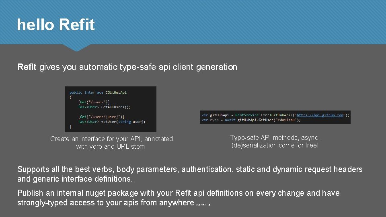The height and width of the screenshot is (217, 386).
Task: Click the 'with verb and URL stem' line
Action: click(110, 146)
